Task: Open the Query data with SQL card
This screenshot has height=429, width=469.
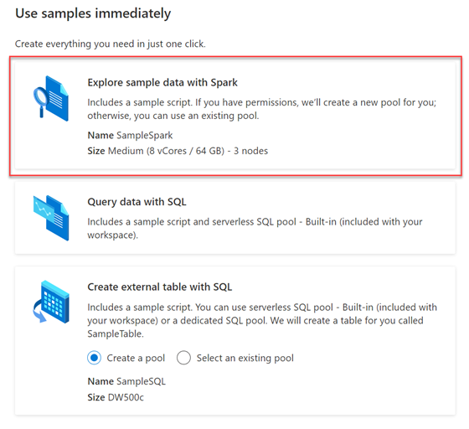Action: (235, 218)
